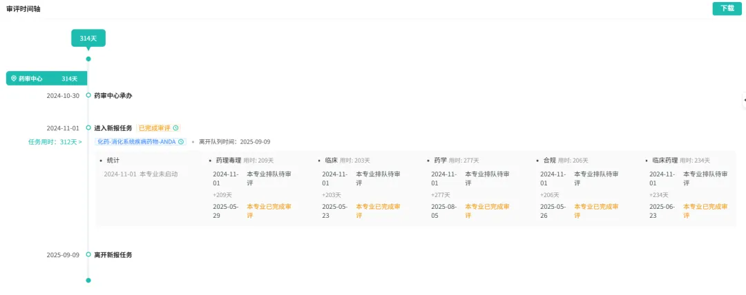Image resolution: width=746 pixels, height=295 pixels.
Task: Click the 2024-11-01 进入新报任务 timeline node
Action: click(88, 128)
